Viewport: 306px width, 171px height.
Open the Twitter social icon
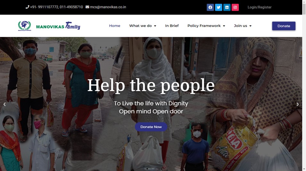(219, 7)
